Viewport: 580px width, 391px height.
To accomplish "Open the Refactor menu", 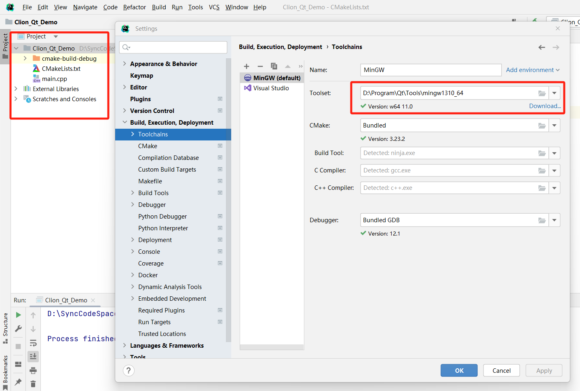I will [x=135, y=7].
